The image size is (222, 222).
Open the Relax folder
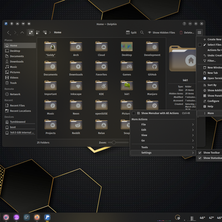click(102, 127)
